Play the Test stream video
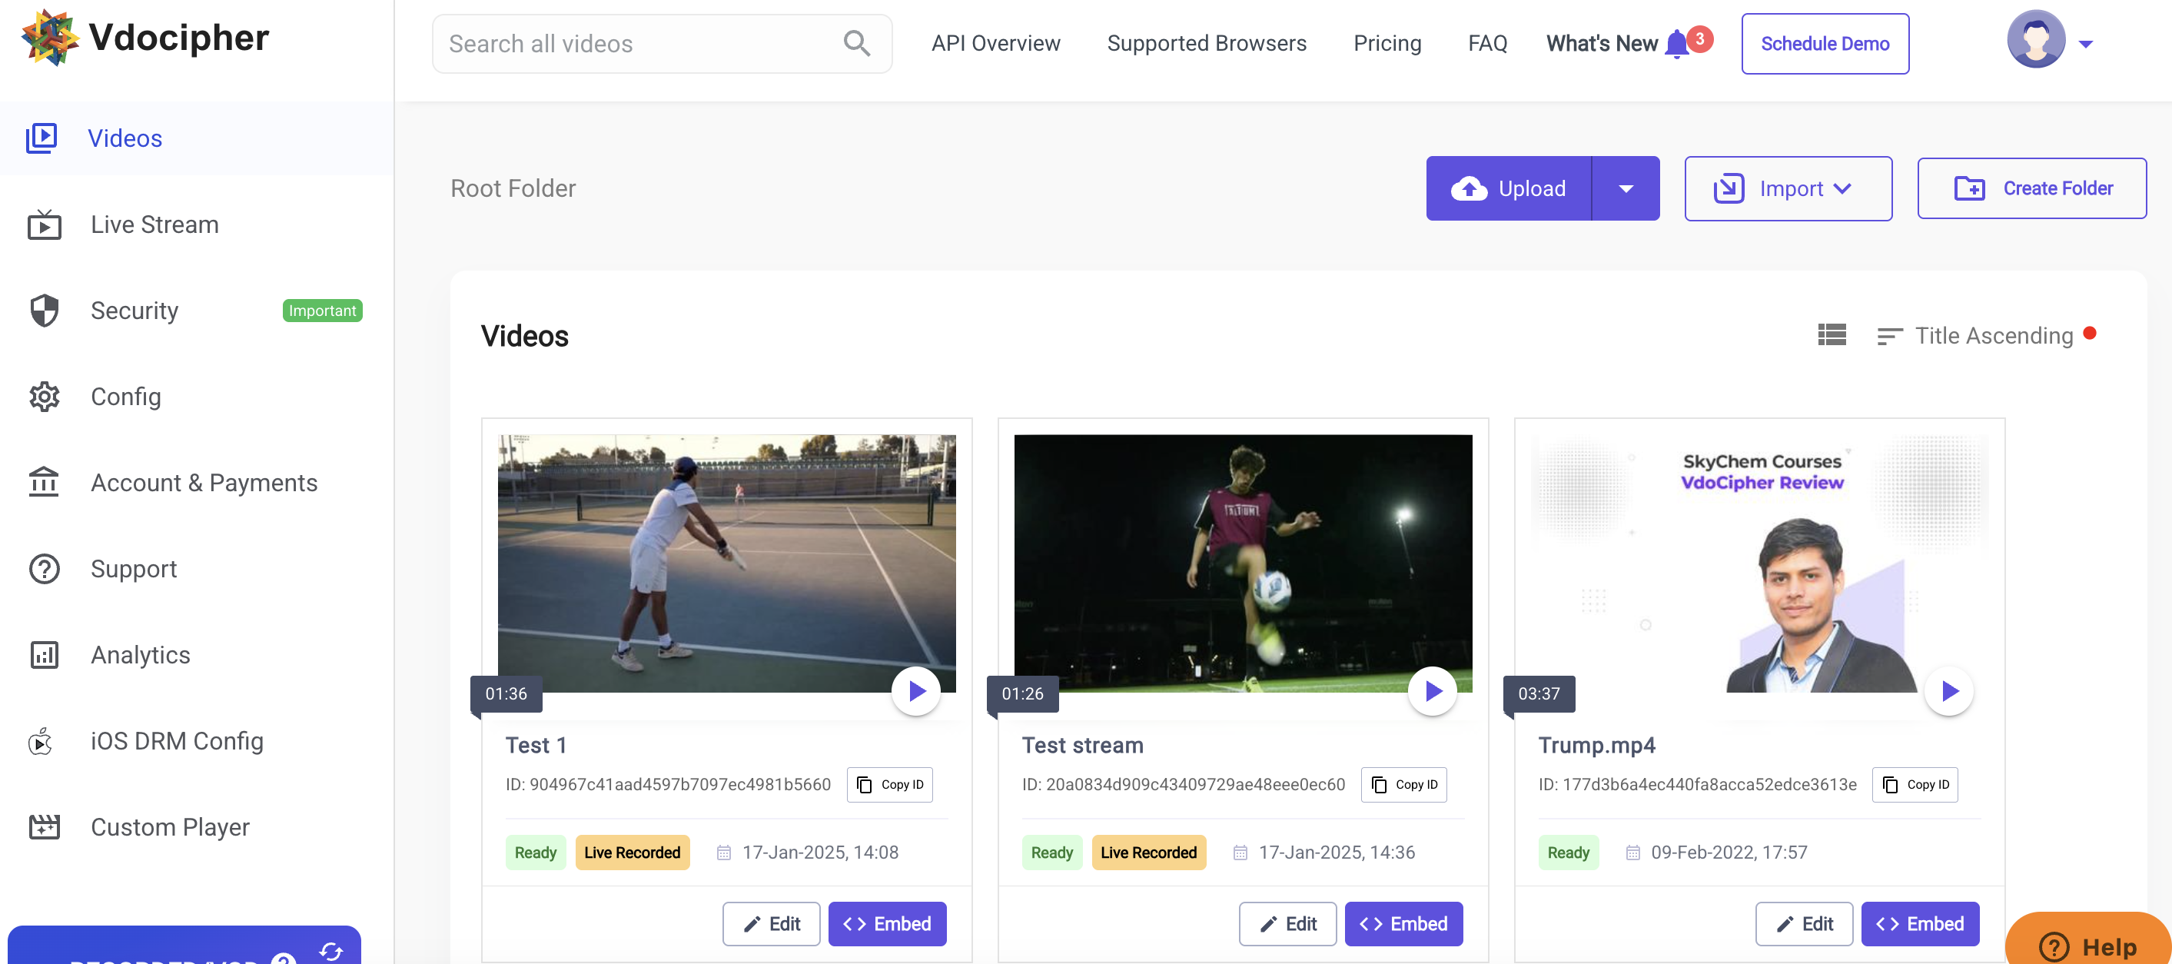2172x964 pixels. 1432,691
